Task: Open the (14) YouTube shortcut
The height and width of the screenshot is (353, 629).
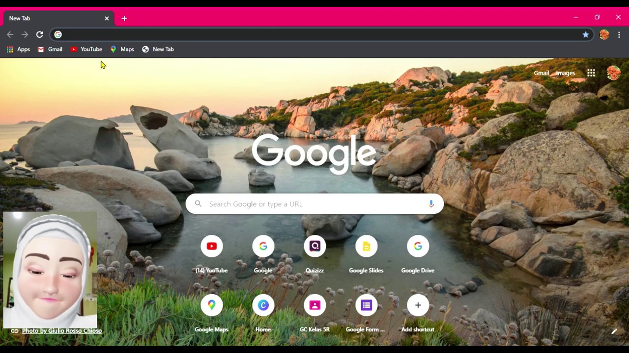Action: point(211,255)
